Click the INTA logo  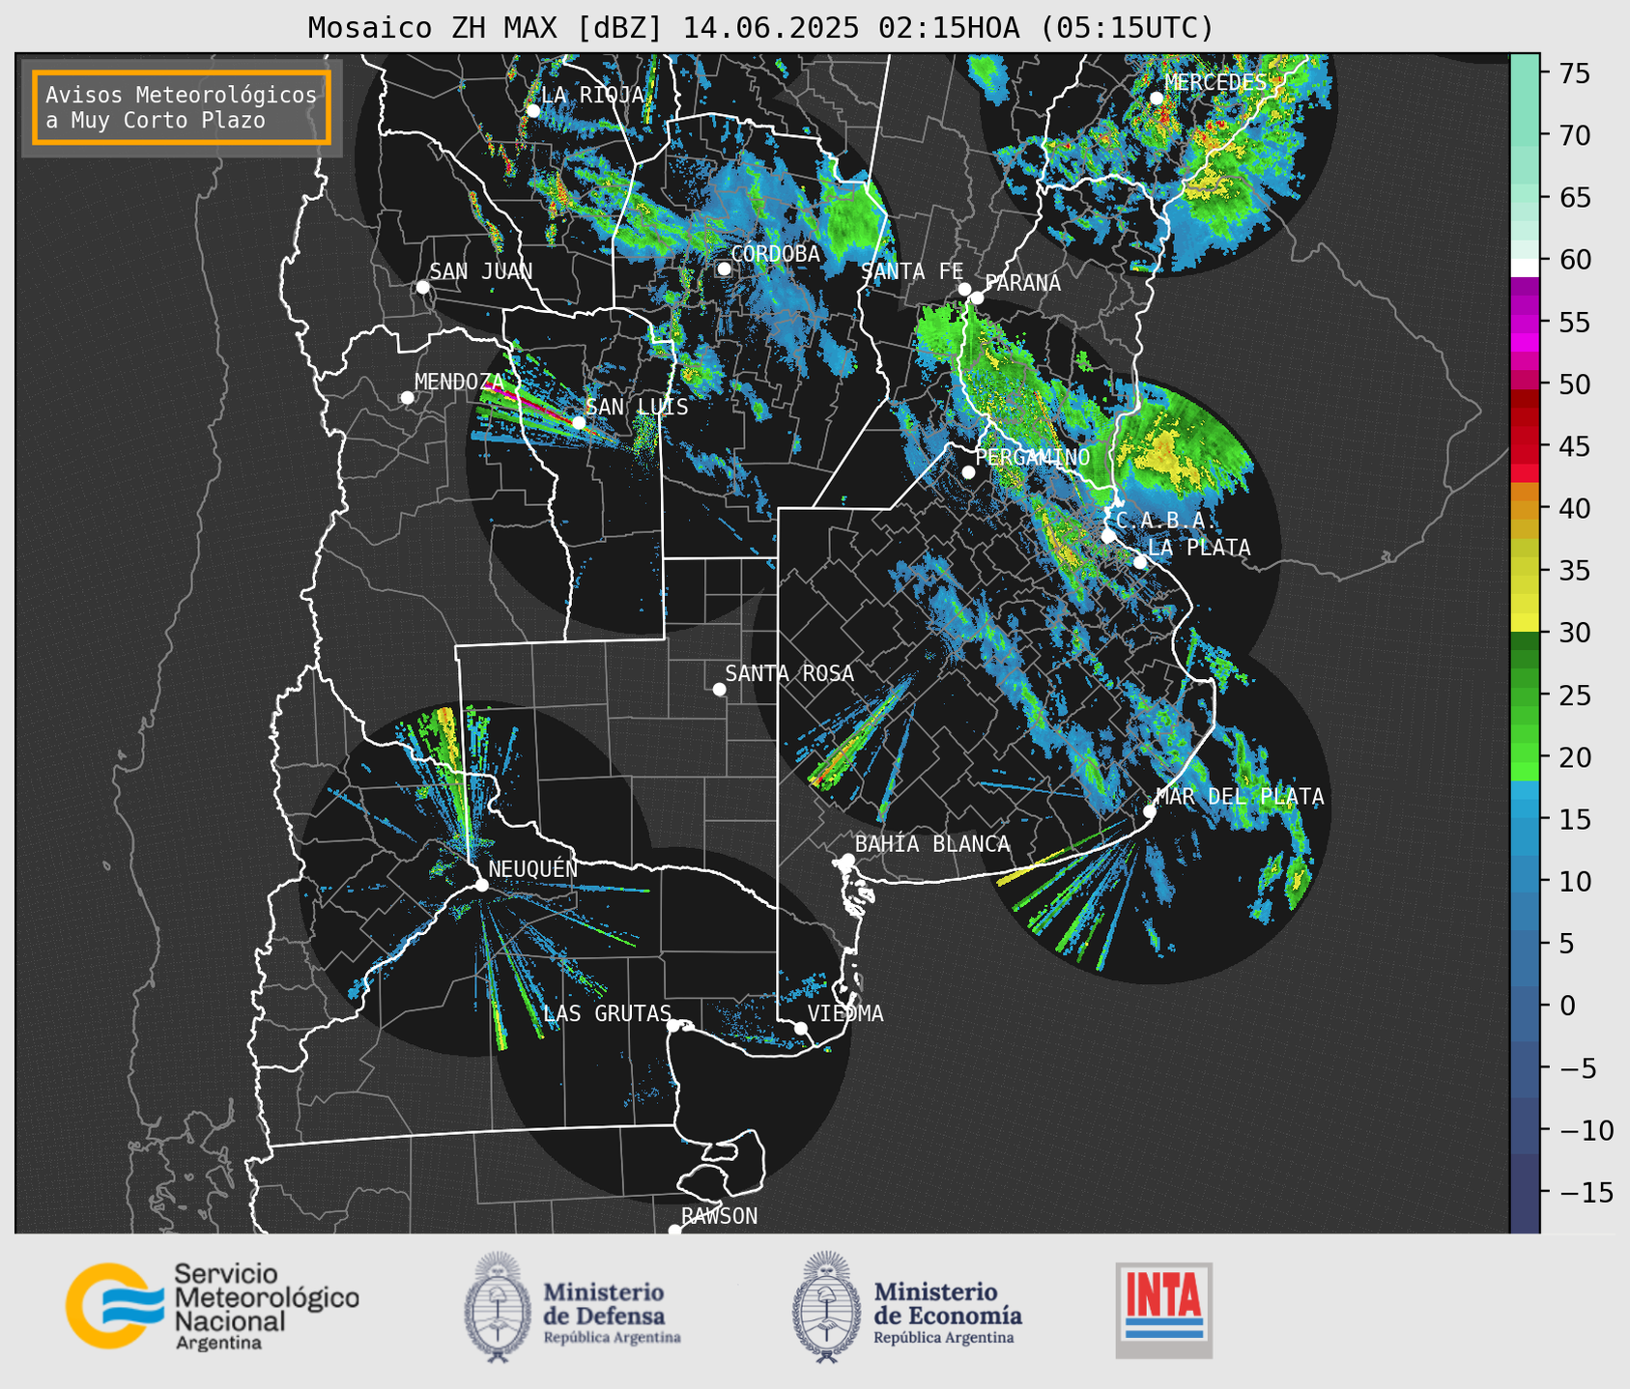coord(1163,1310)
